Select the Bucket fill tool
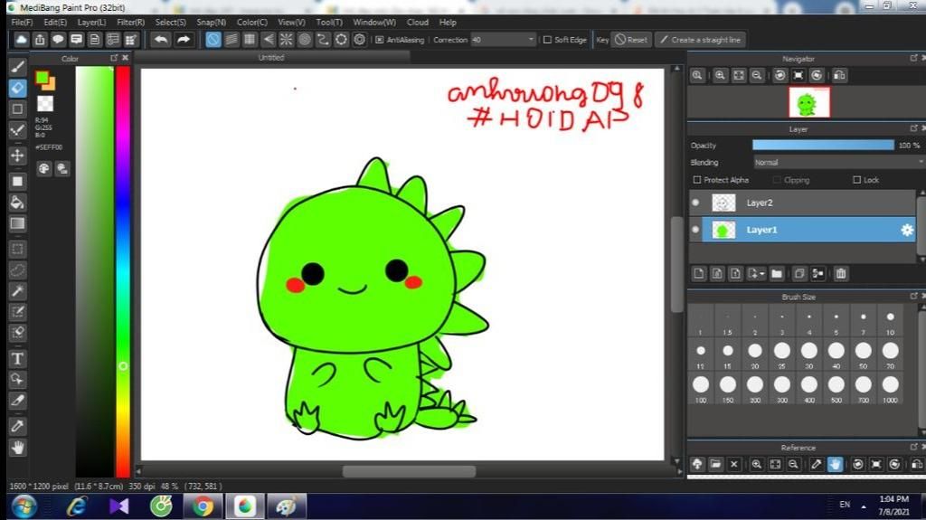926x520 pixels. (18, 202)
